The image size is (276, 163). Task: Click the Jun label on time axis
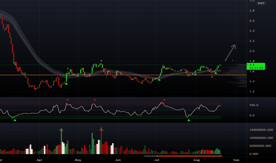(x=118, y=160)
